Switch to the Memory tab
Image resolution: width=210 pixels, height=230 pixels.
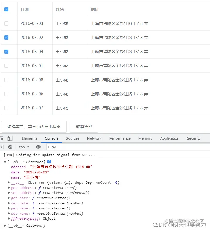pyautogui.click(x=145, y=138)
